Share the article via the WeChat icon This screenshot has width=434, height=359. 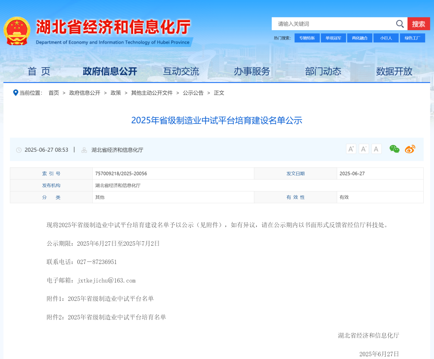point(394,149)
